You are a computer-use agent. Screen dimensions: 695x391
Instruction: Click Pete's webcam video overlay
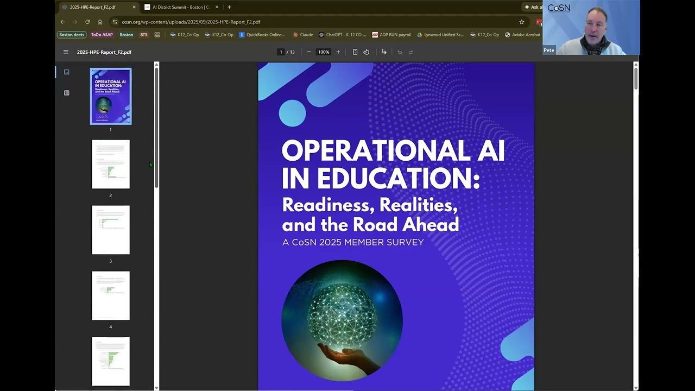pyautogui.click(x=591, y=28)
